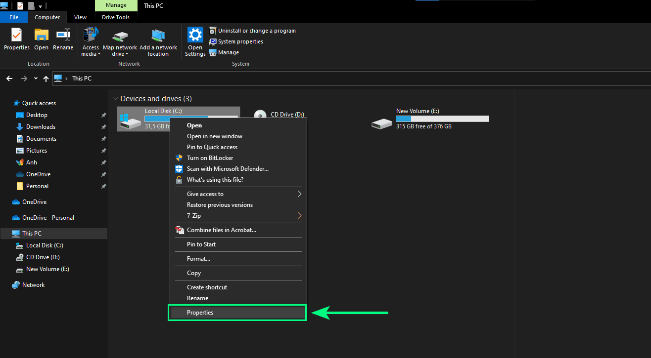The height and width of the screenshot is (358, 651).
Task: Click Uninstall or change a program
Action: click(x=253, y=31)
